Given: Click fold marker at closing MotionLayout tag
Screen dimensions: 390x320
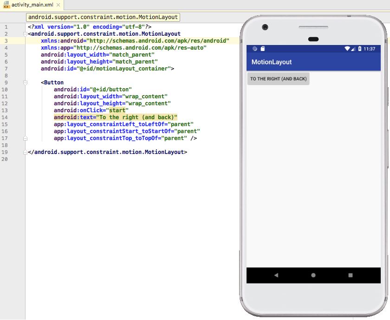Looking at the screenshot, I should pos(25,152).
